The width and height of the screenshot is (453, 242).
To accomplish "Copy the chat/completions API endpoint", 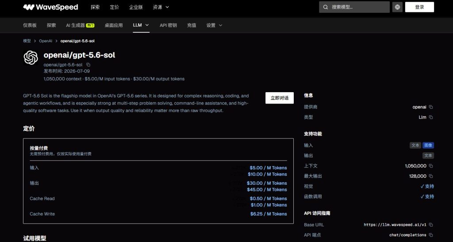I will [431, 235].
